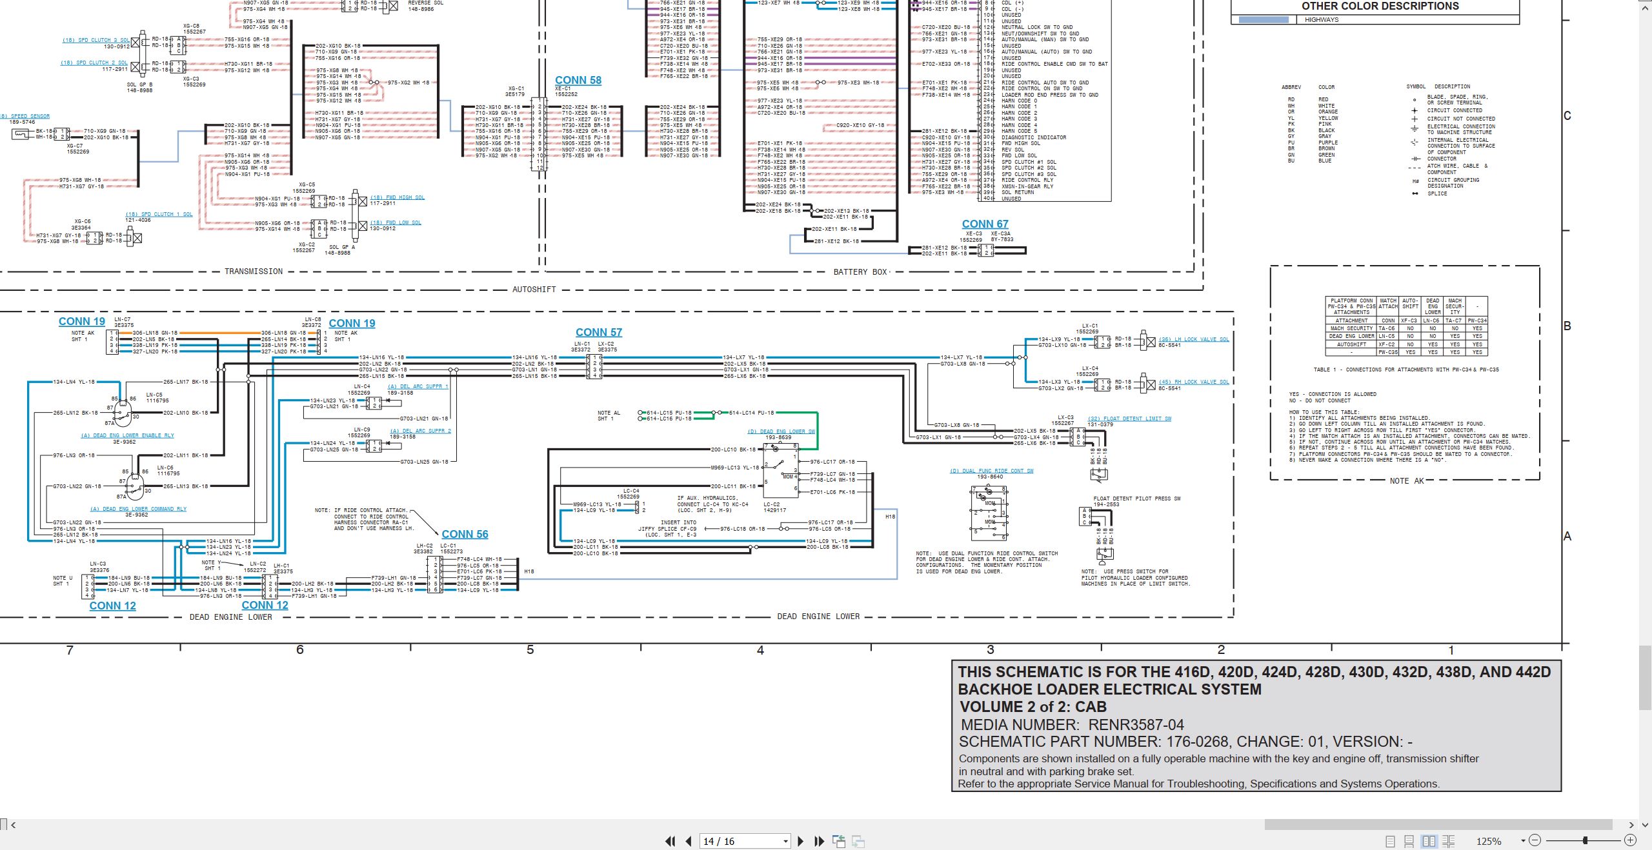Viewport: 1652px width, 850px height.
Task: Follow the (18) SPD CLUTCH 2 SOL link
Action: click(95, 63)
